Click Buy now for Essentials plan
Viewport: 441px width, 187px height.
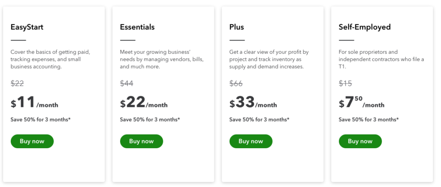click(141, 141)
